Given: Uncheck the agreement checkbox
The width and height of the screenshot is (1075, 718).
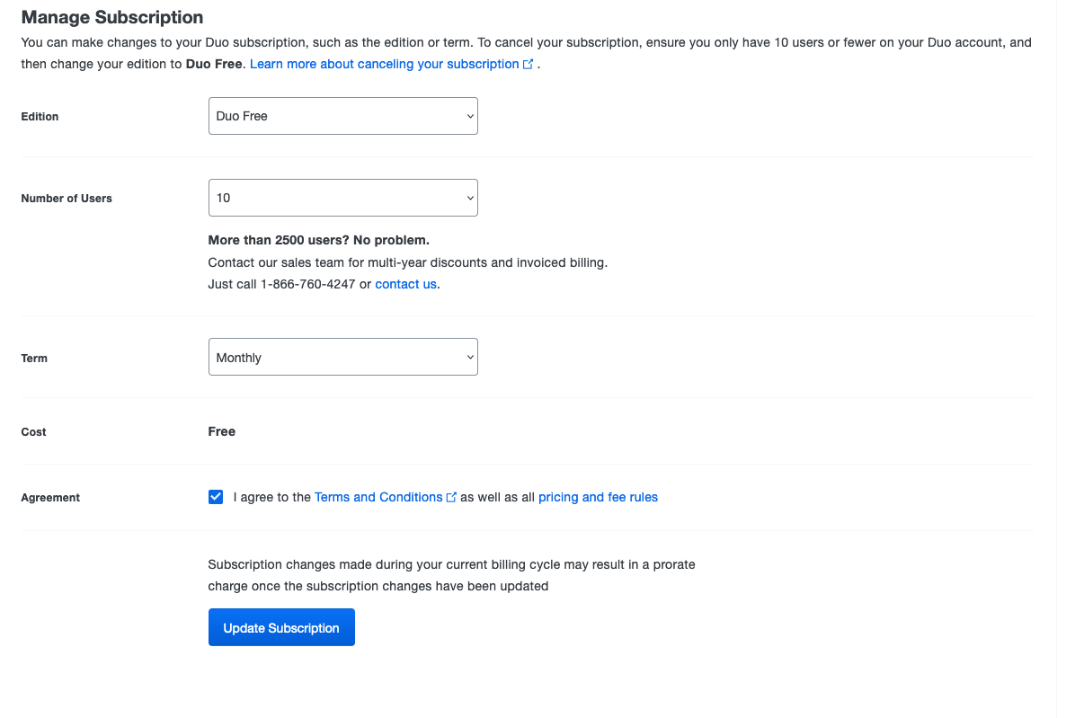Looking at the screenshot, I should click(216, 497).
